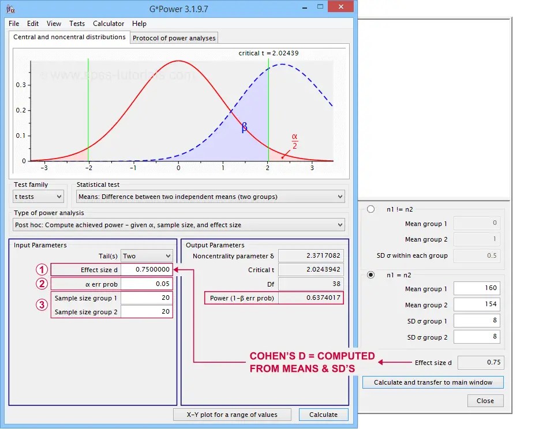Open the Test family dropdown

[x=38, y=196]
